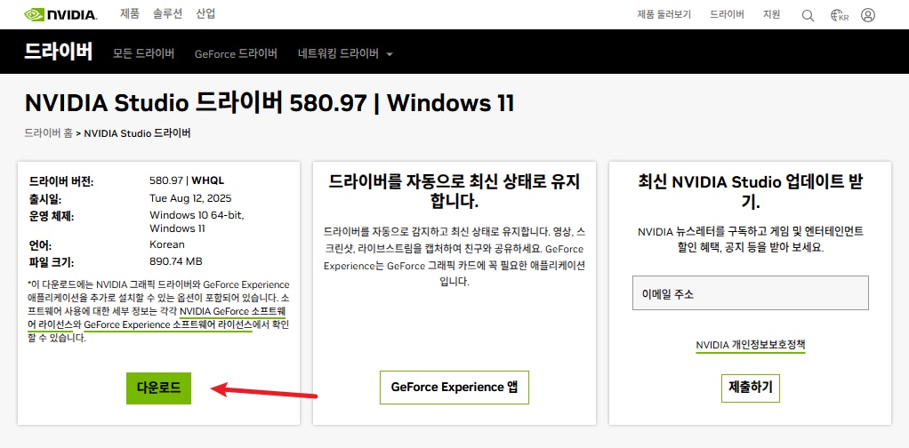Expand the 네트워킹 드라이버 dropdown
This screenshot has width=909, height=448.
[344, 53]
